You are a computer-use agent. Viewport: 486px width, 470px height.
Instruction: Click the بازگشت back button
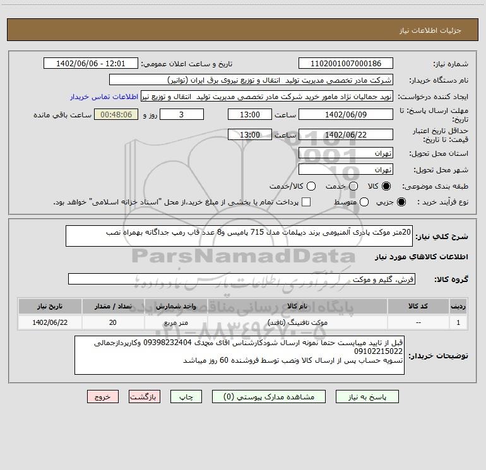tap(145, 397)
